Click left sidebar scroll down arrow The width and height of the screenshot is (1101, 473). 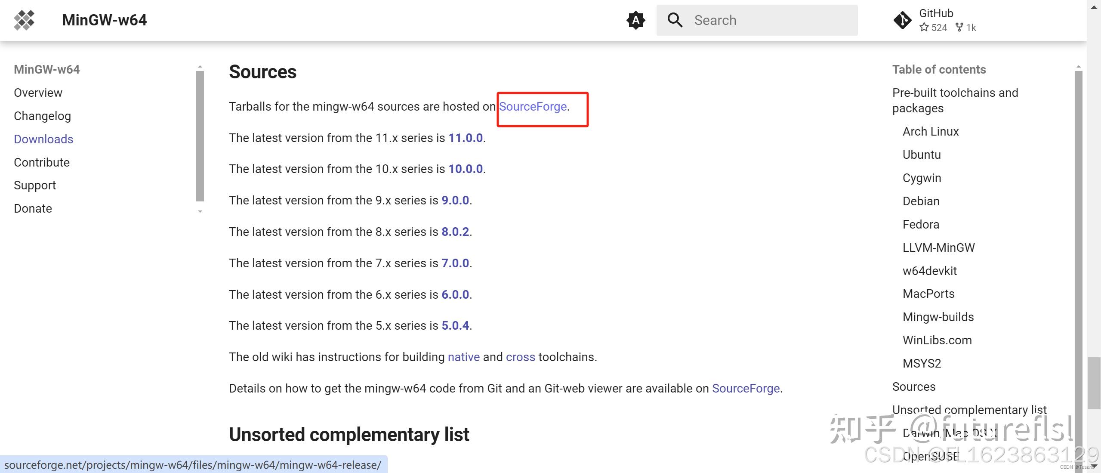pyautogui.click(x=200, y=211)
